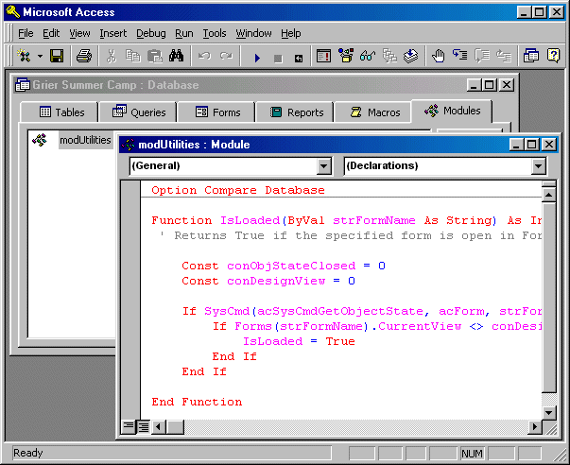Switch to the Tables tab
Image resolution: width=570 pixels, height=465 pixels.
[x=61, y=112]
